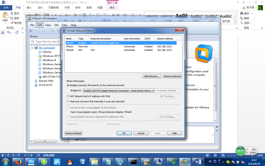The height and width of the screenshot is (166, 265).
Task: Open the QQ penguin icon in taskbar
Action: coord(70,162)
